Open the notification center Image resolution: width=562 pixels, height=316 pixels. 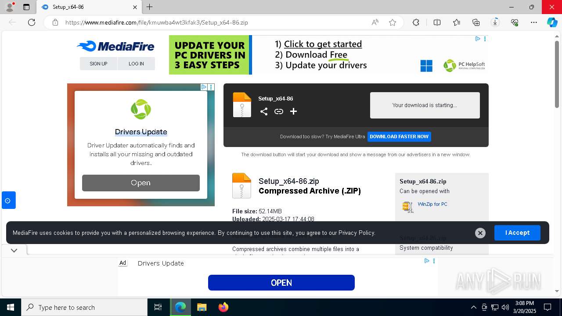click(548, 307)
